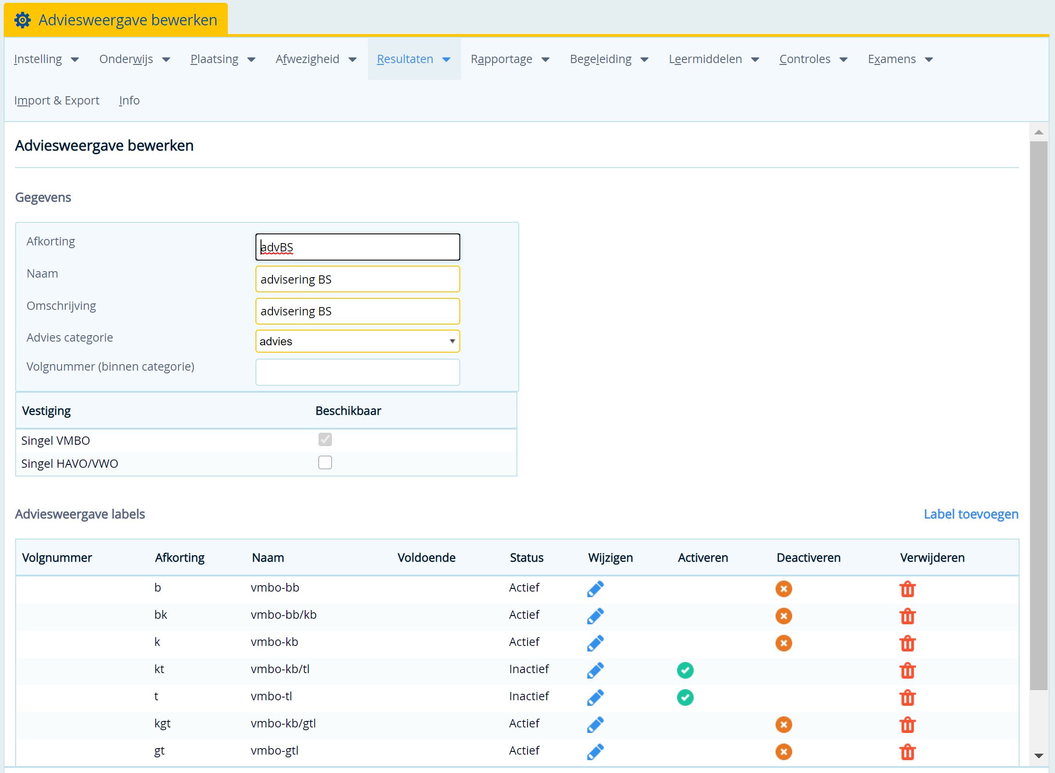The width and height of the screenshot is (1055, 773).
Task: Deactivate the vmbo-bb/kb label
Action: pos(783,616)
